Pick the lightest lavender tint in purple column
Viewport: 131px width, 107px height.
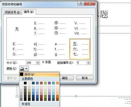click(49, 87)
